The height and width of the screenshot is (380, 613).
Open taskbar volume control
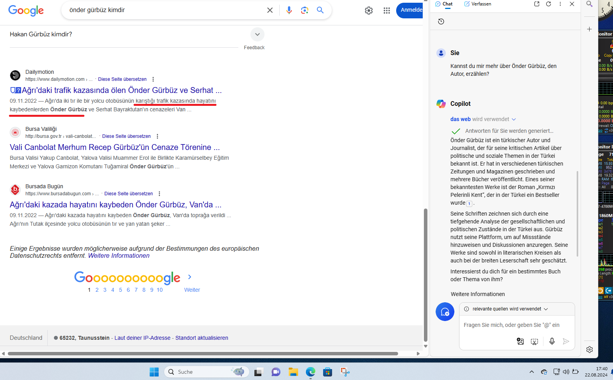point(566,372)
